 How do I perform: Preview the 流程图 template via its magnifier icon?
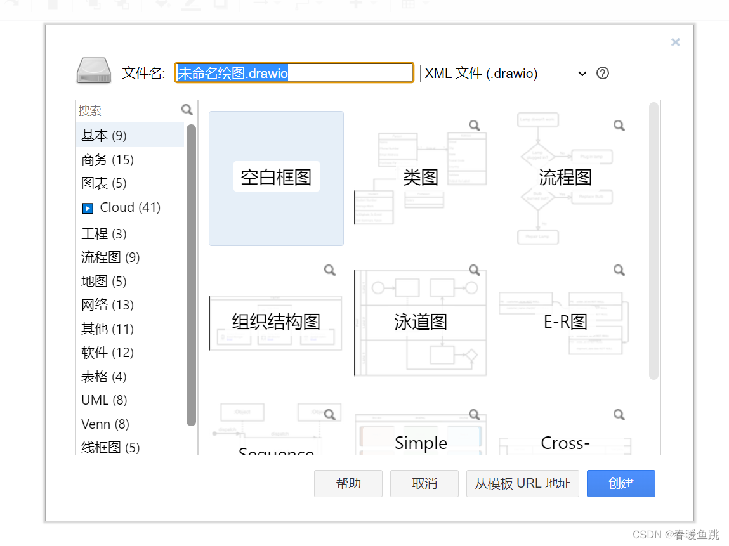point(619,125)
